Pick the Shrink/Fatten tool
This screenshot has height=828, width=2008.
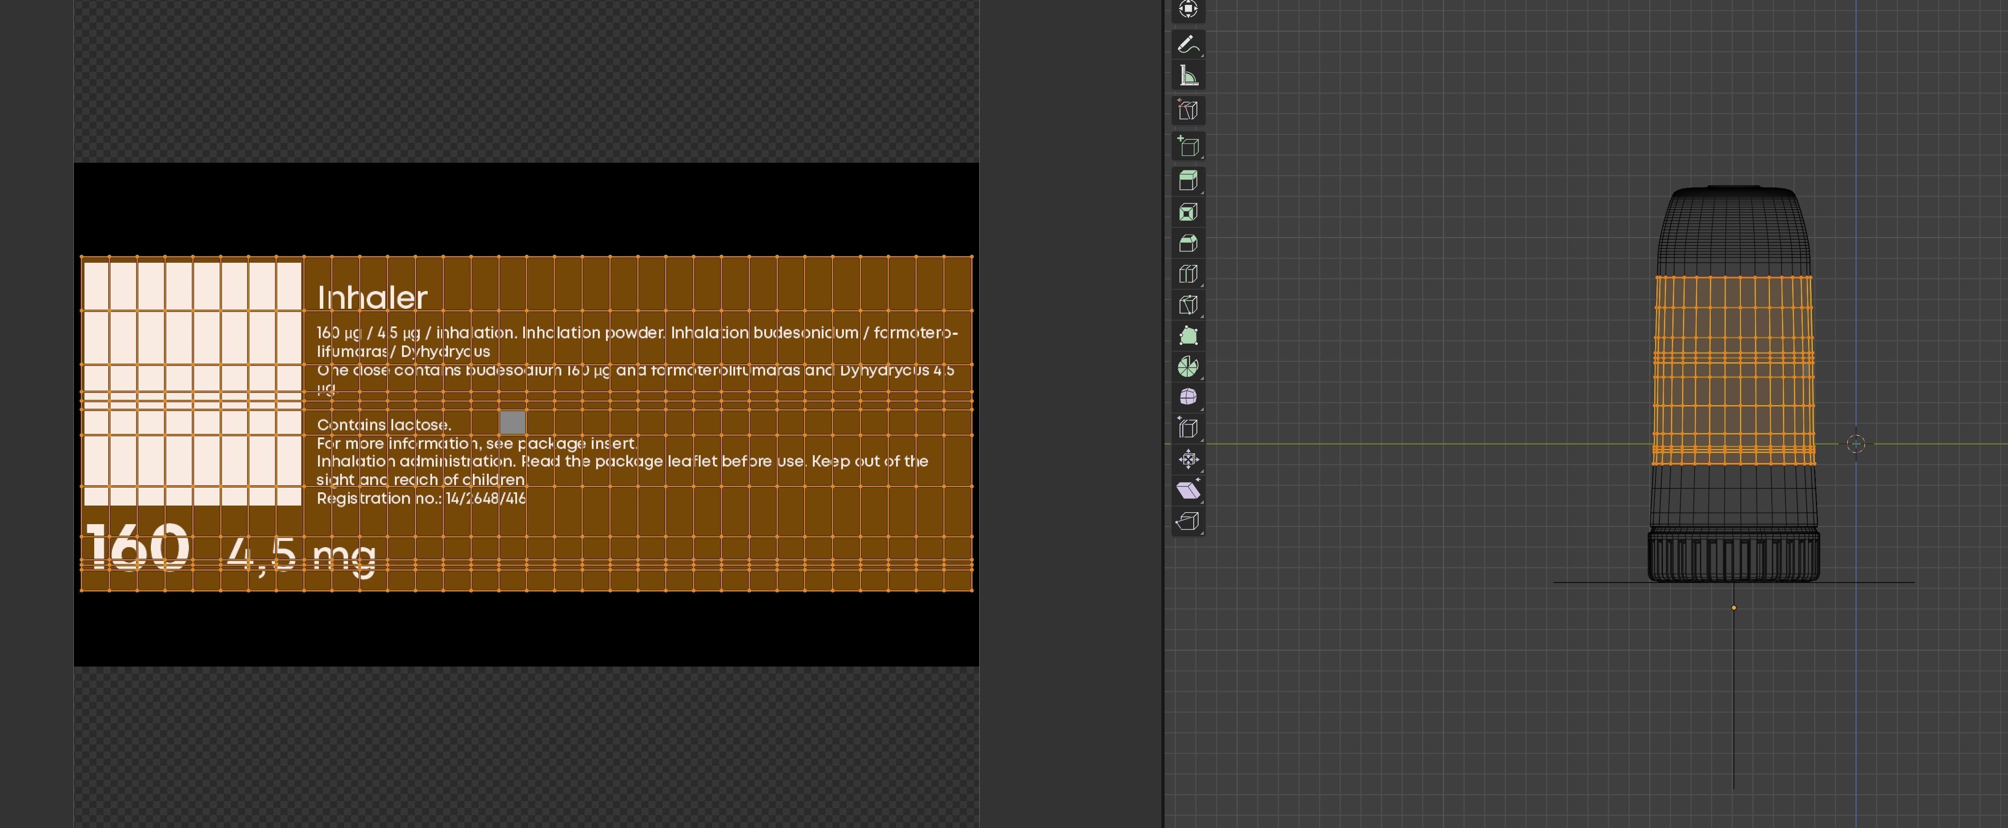coord(1188,459)
